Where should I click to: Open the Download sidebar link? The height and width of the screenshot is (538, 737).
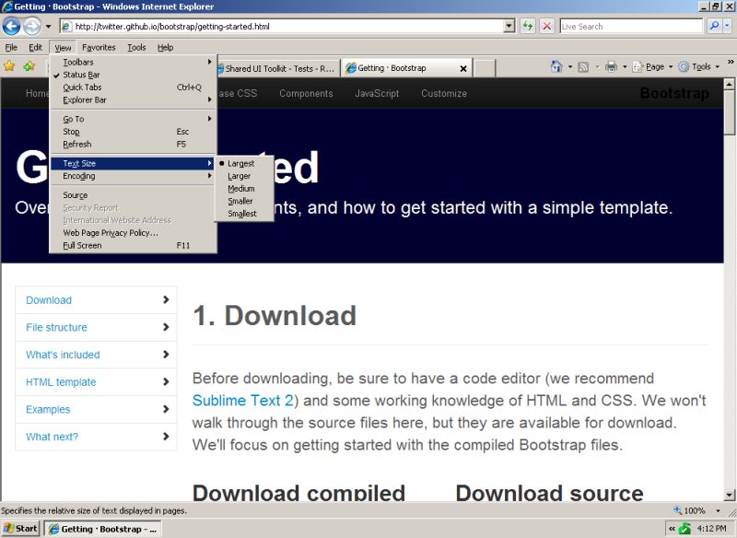point(96,300)
